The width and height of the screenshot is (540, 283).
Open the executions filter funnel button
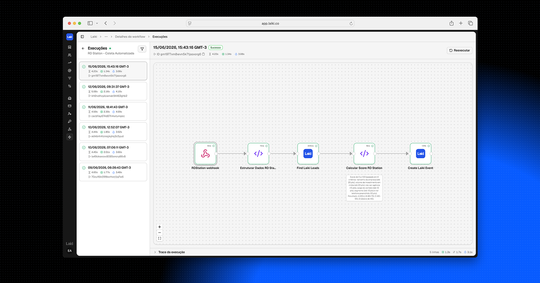pyautogui.click(x=142, y=49)
